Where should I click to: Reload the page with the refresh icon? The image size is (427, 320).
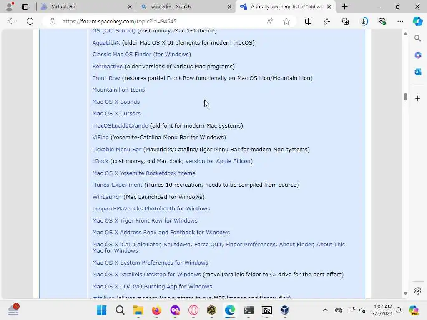tap(30, 21)
